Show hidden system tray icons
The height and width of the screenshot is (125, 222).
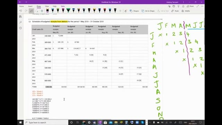pos(150,123)
